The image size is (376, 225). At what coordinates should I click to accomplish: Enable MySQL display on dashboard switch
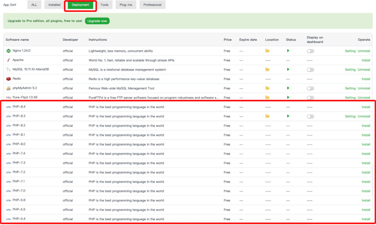311,70
